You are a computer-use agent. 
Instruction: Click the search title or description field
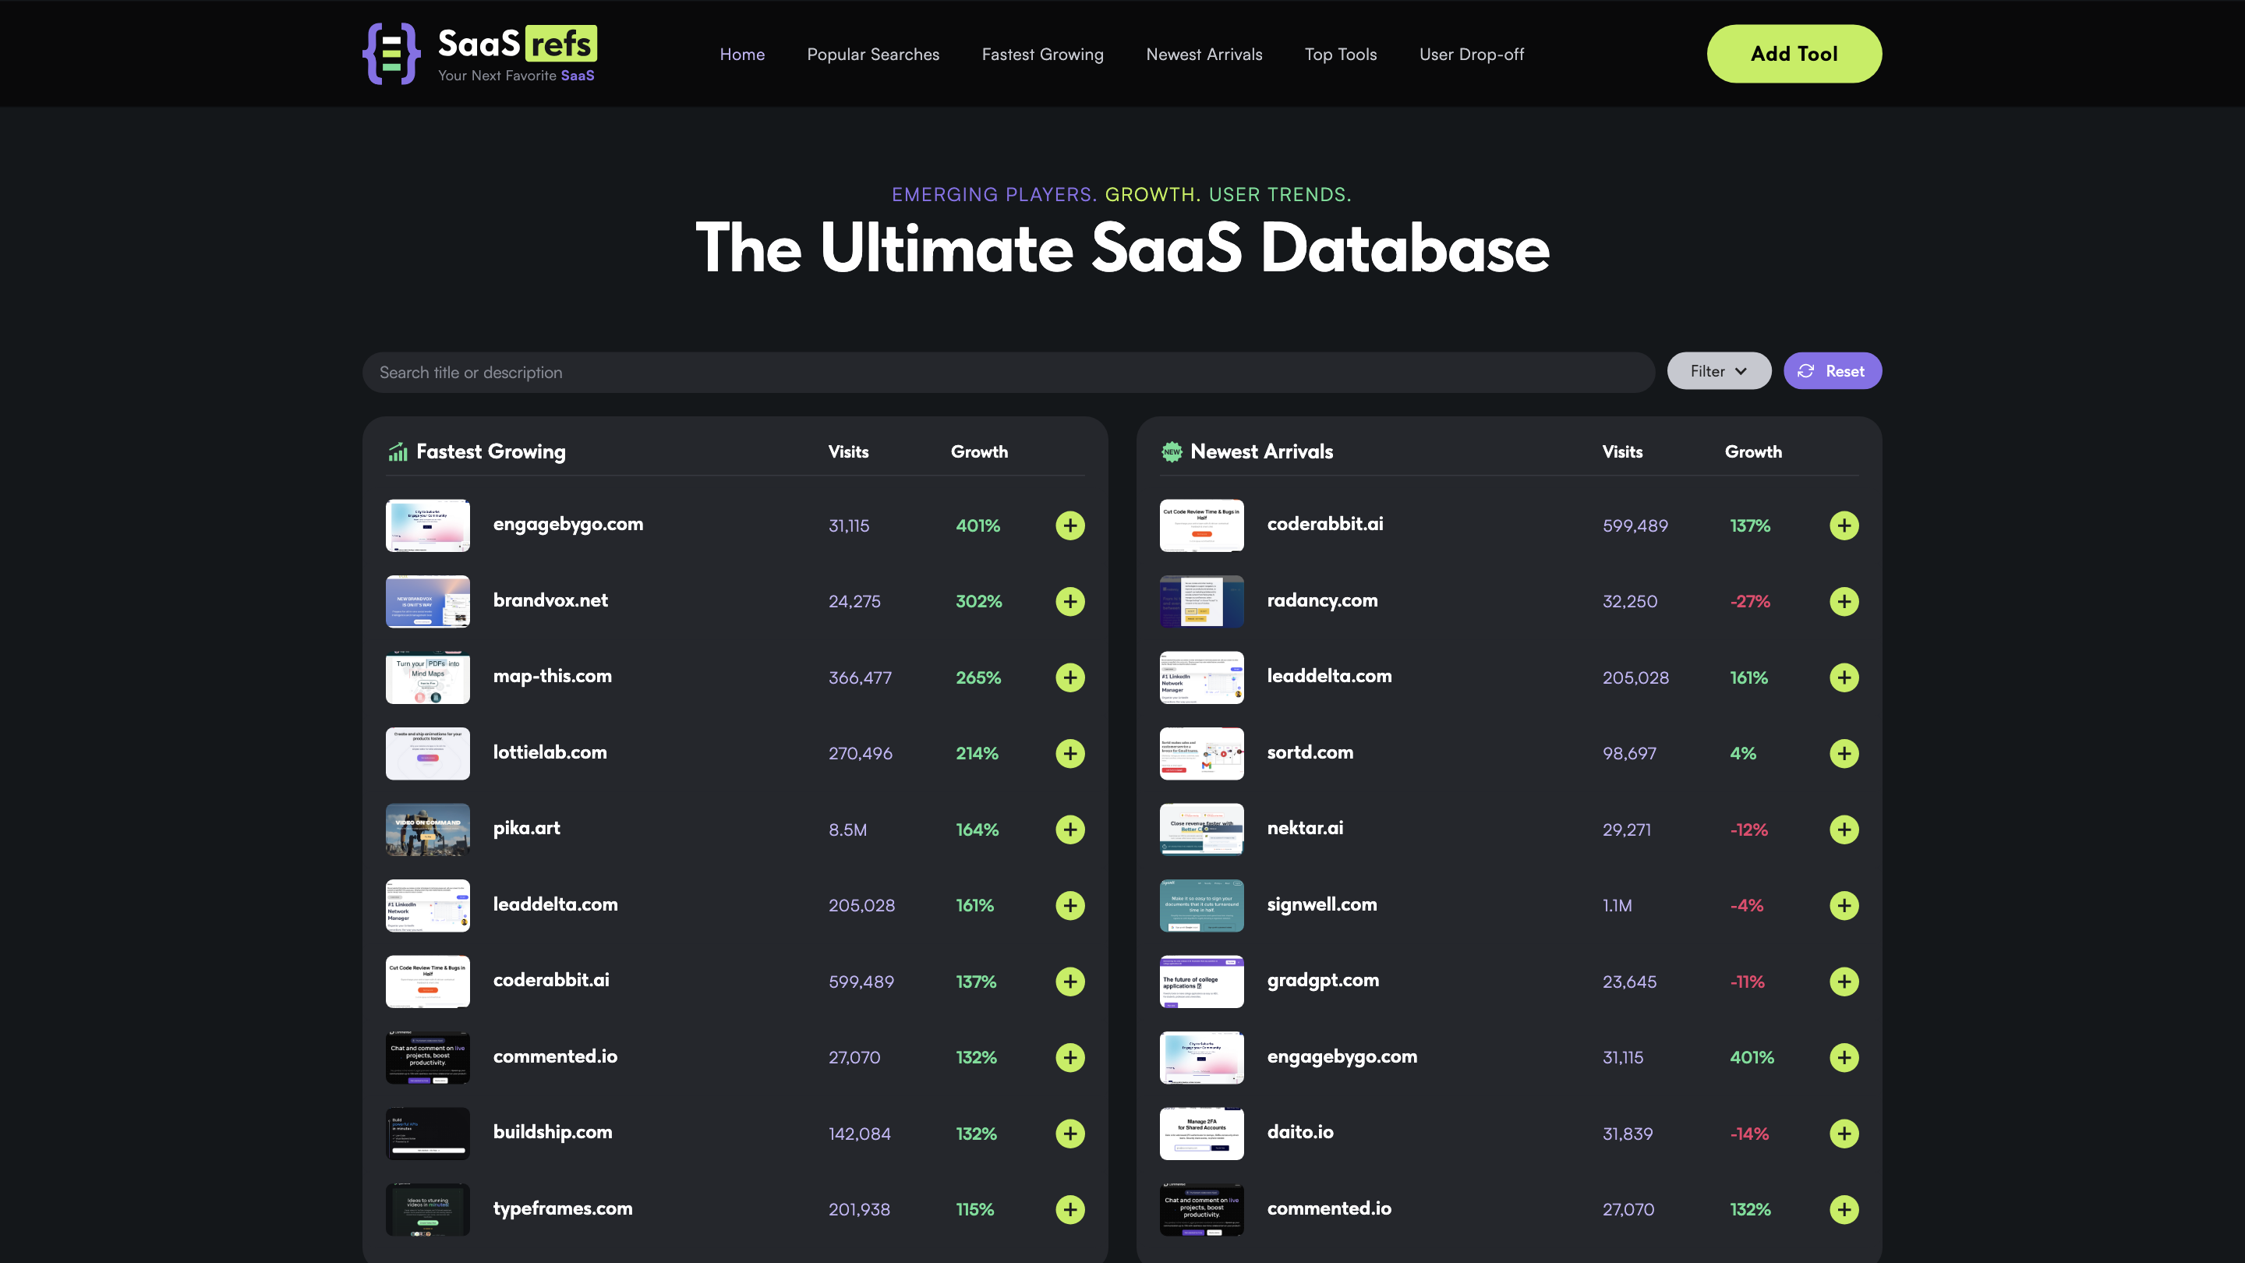tap(1007, 372)
